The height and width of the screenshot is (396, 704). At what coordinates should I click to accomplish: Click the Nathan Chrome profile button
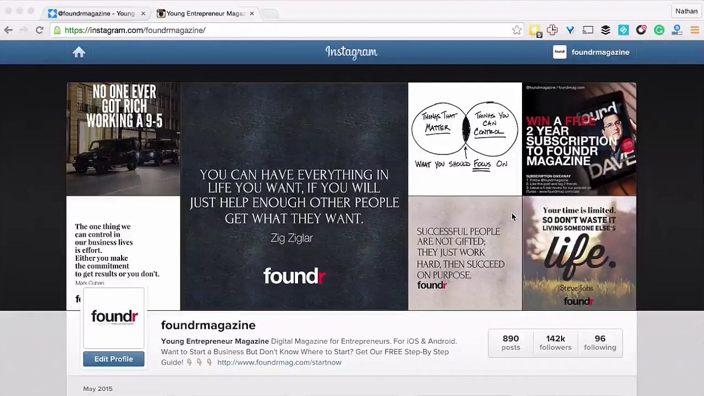click(686, 11)
